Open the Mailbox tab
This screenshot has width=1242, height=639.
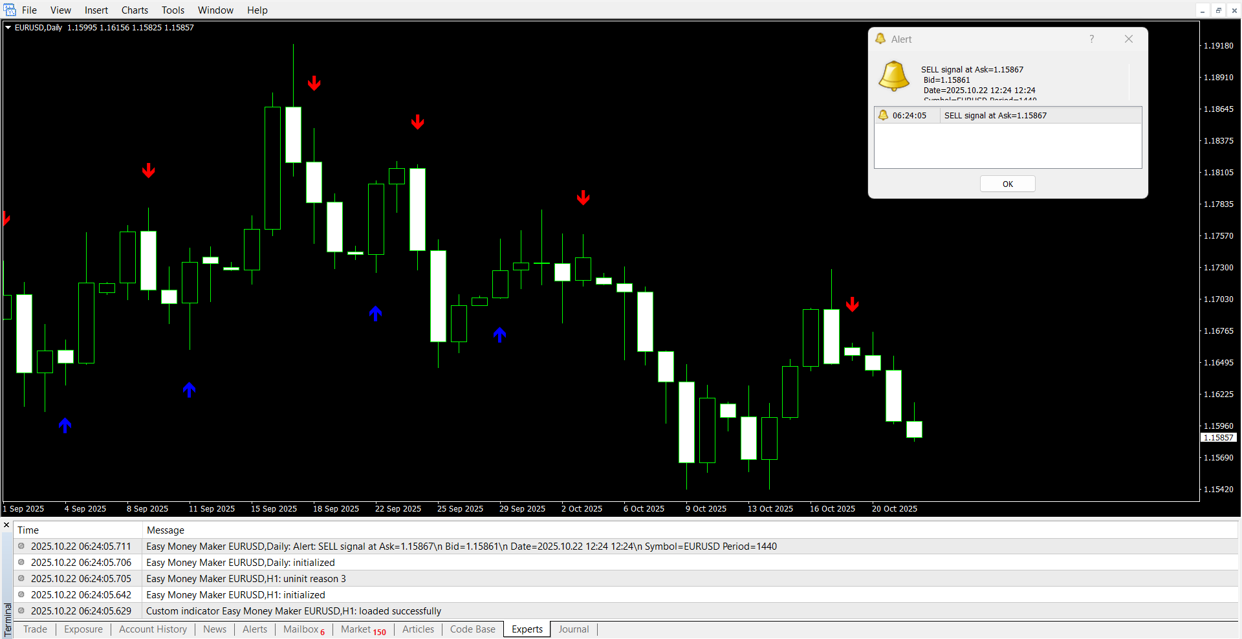coord(301,629)
